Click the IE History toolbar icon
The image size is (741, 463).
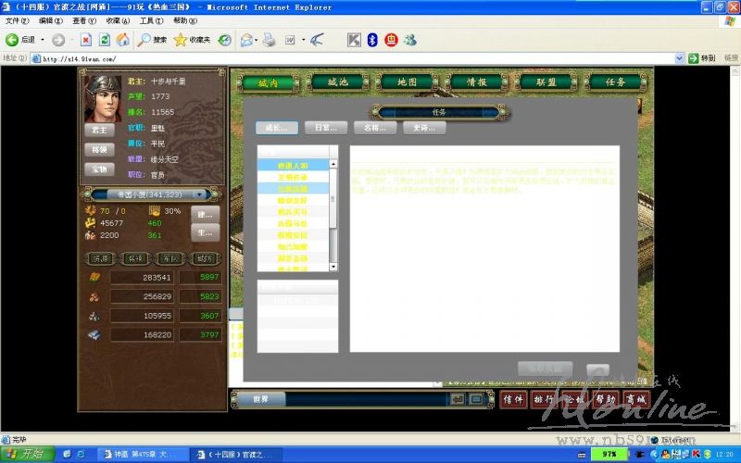click(x=224, y=40)
